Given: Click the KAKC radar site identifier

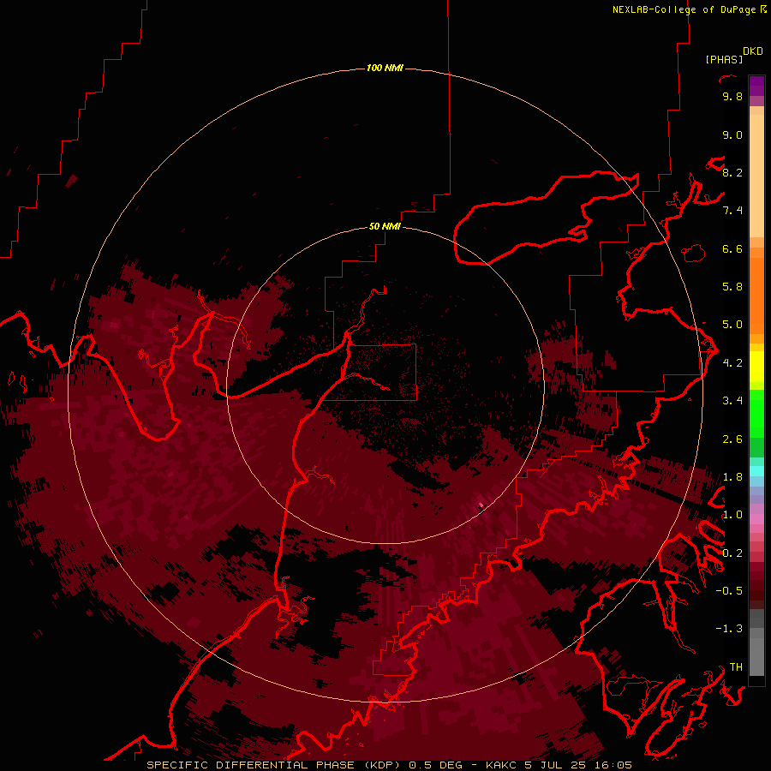Looking at the screenshot, I should [501, 765].
